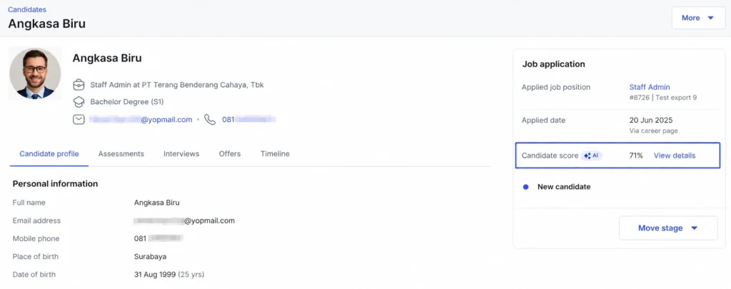Expand the Move stage dropdown

668,228
